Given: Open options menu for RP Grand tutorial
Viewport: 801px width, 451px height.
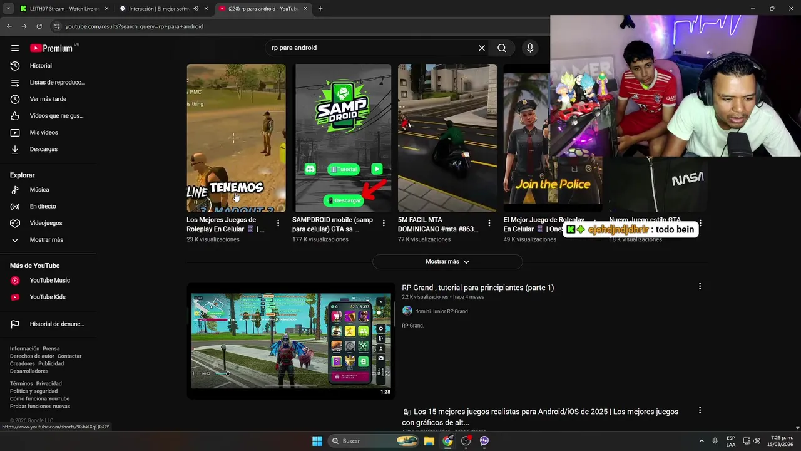Looking at the screenshot, I should 700,286.
